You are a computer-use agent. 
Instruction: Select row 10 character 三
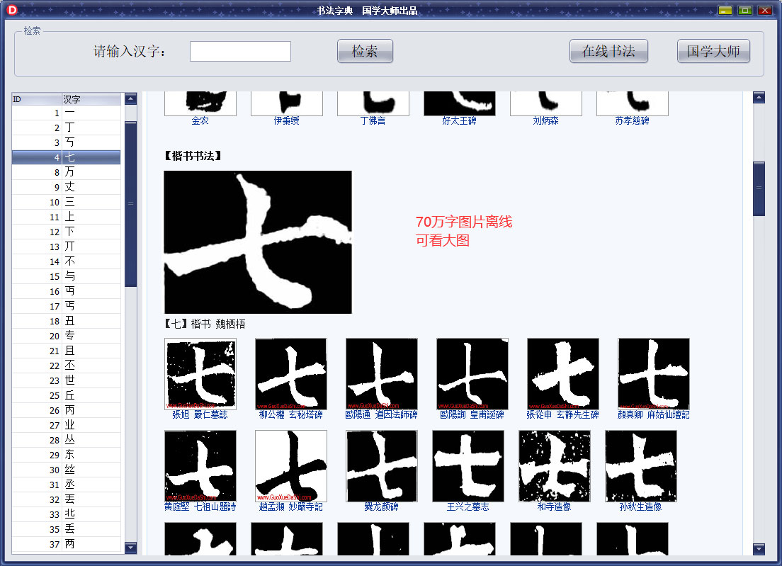[x=67, y=203]
